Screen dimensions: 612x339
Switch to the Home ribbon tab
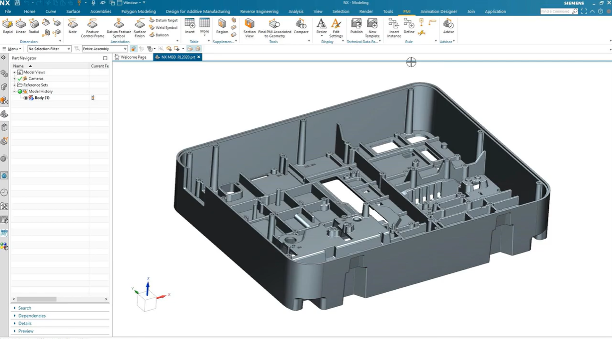point(30,11)
